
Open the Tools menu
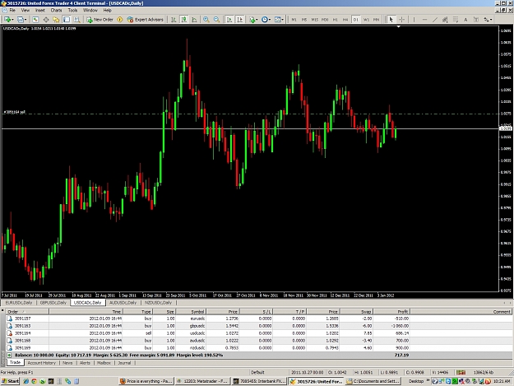click(x=72, y=10)
